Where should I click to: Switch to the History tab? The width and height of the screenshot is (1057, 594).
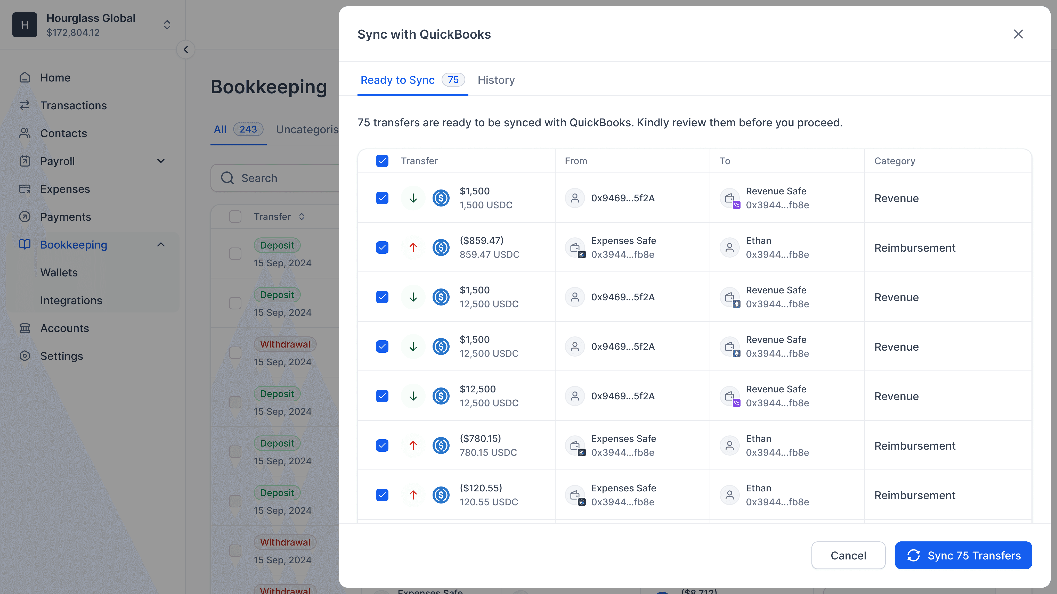click(x=496, y=80)
